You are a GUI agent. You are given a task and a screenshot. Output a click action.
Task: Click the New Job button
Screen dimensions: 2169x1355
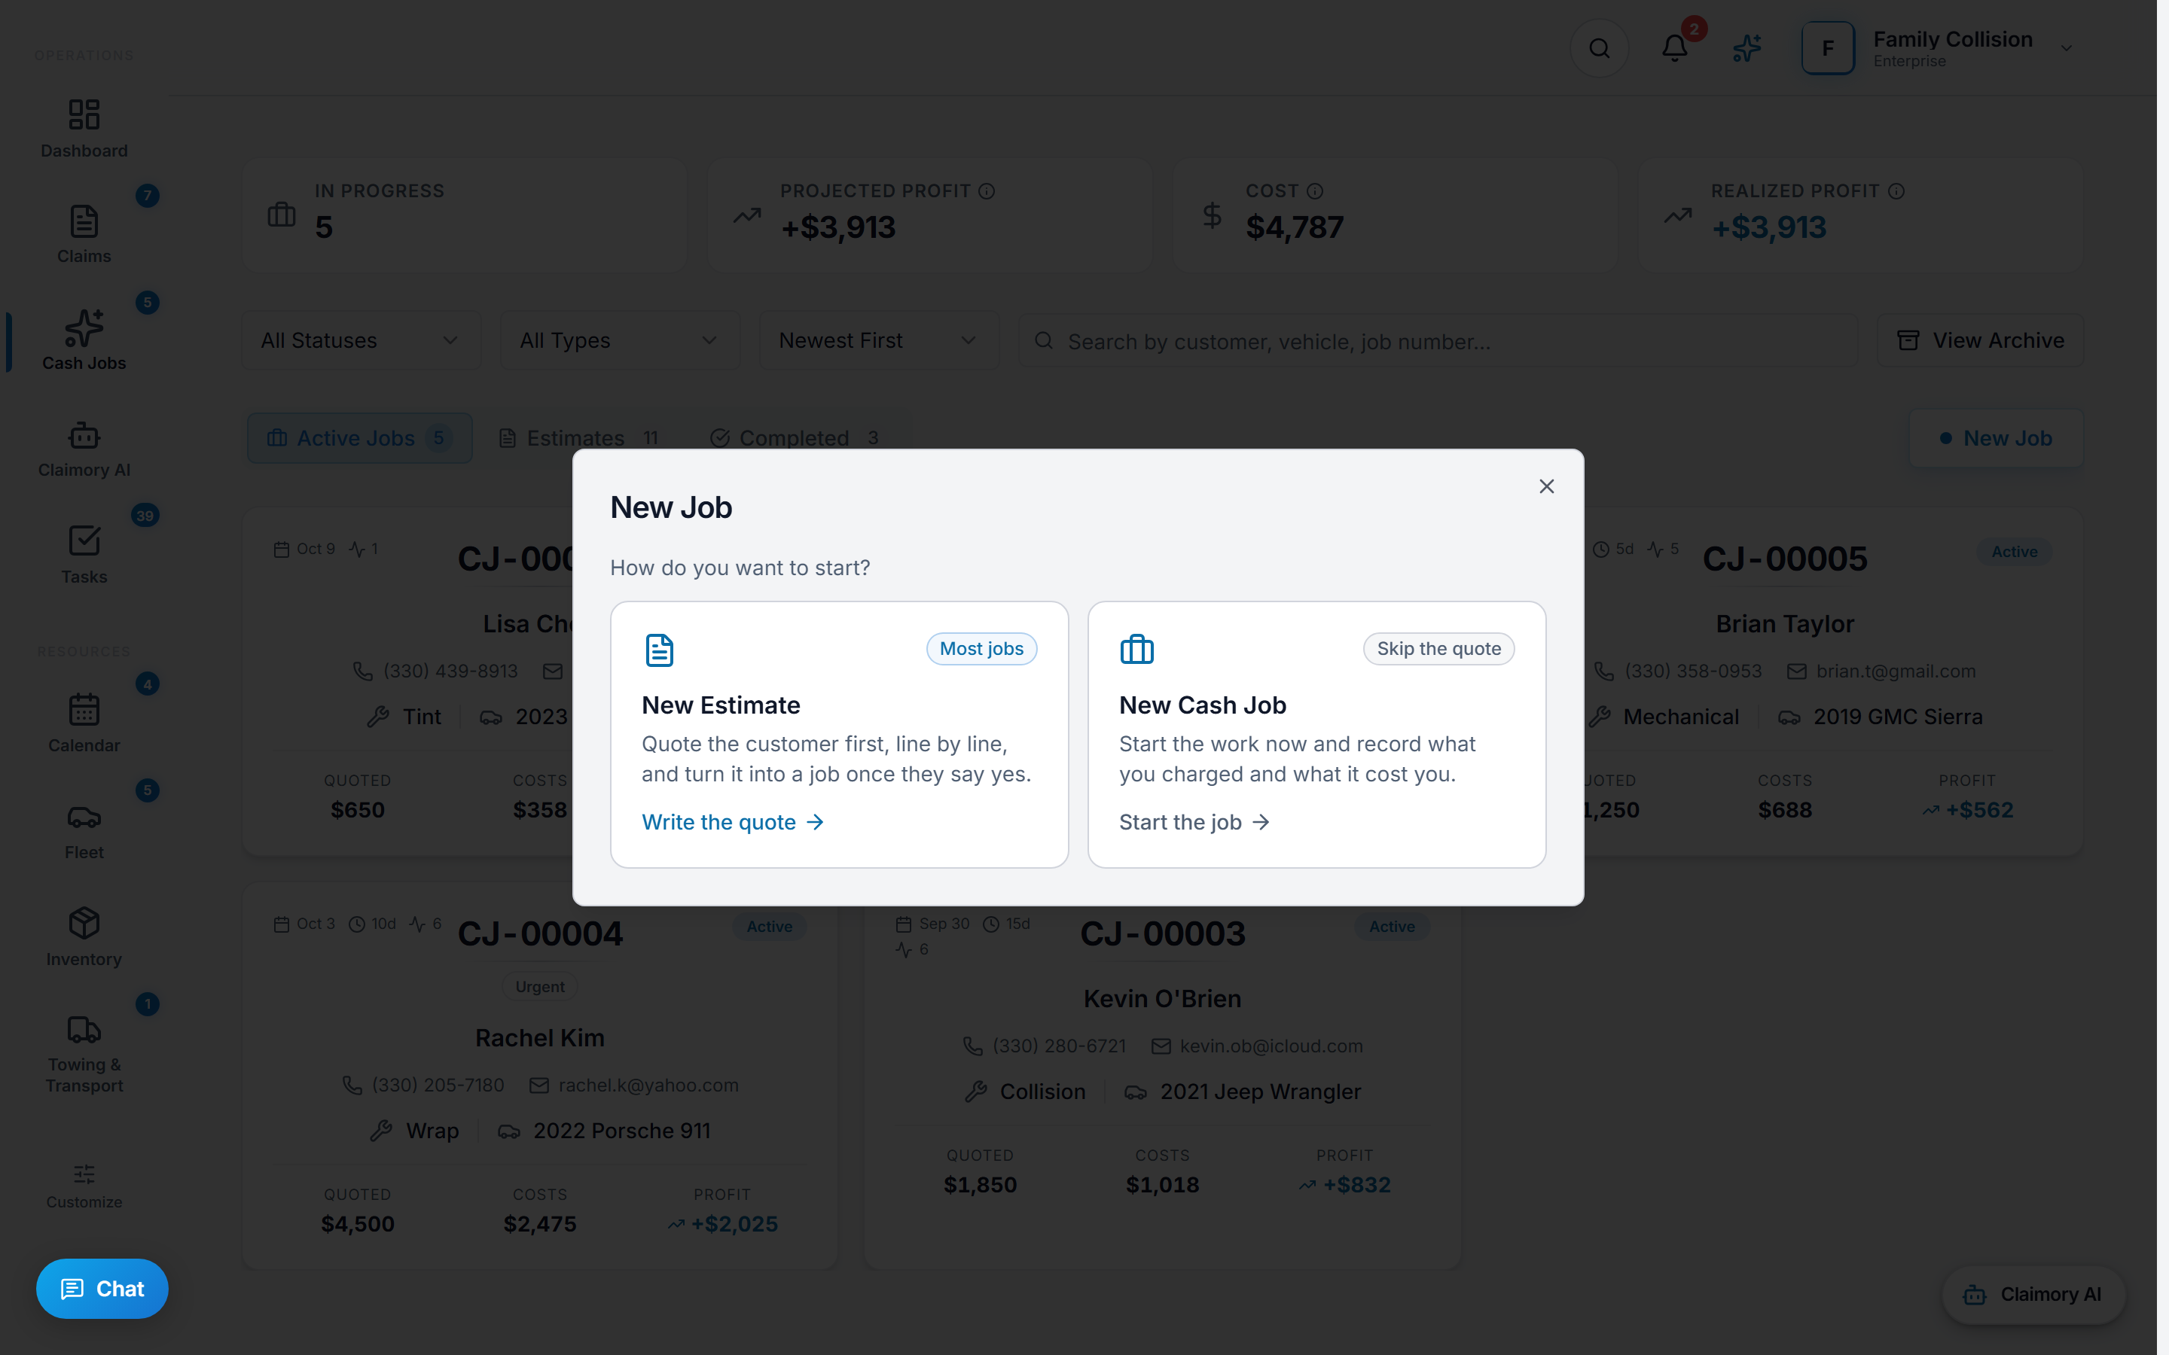(x=1996, y=438)
